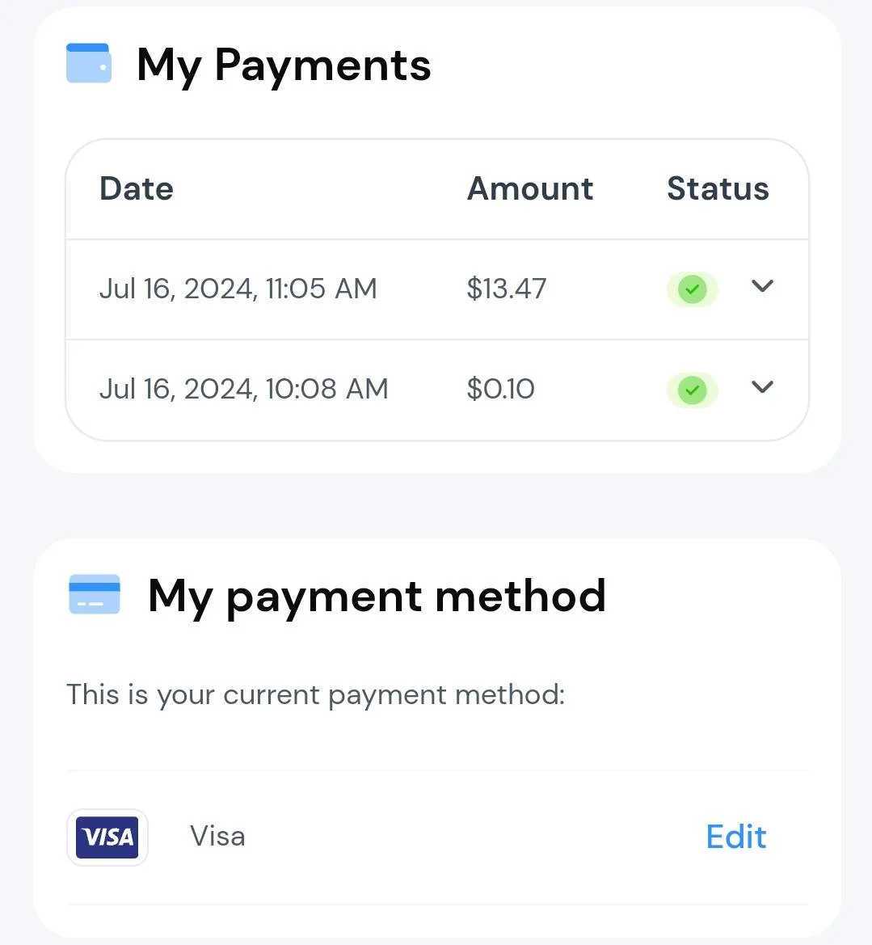Click the credit card icon beside My payment method
The height and width of the screenshot is (945, 872).
point(95,594)
